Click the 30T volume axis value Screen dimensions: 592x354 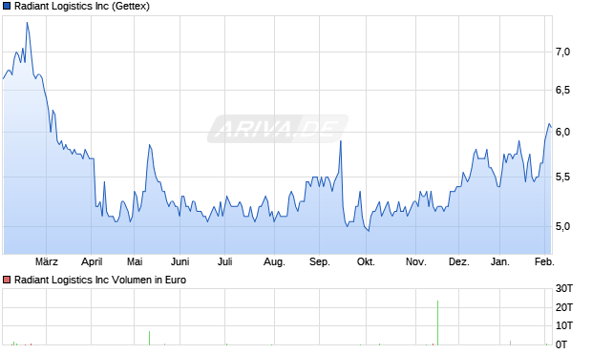[x=564, y=289]
